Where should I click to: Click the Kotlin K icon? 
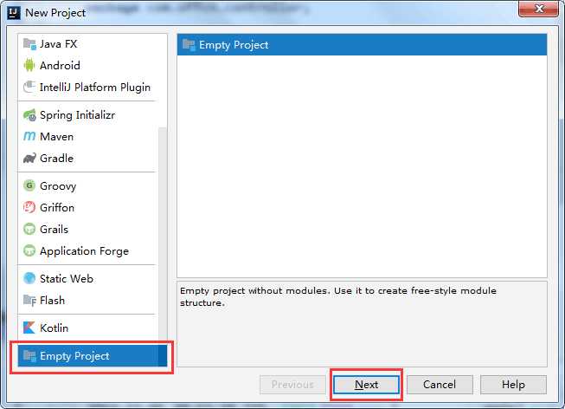pyautogui.click(x=29, y=328)
